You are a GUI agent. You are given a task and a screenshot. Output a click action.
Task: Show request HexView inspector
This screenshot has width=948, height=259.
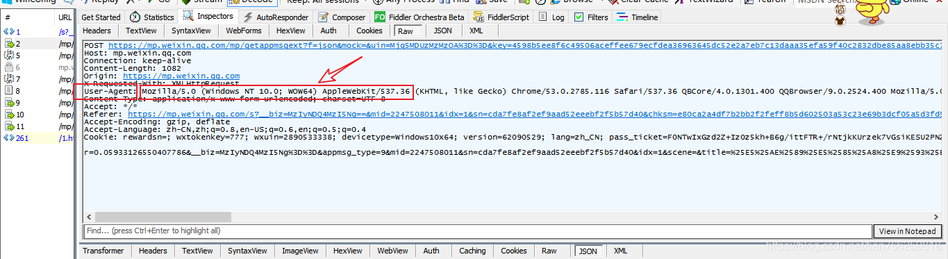(x=290, y=31)
